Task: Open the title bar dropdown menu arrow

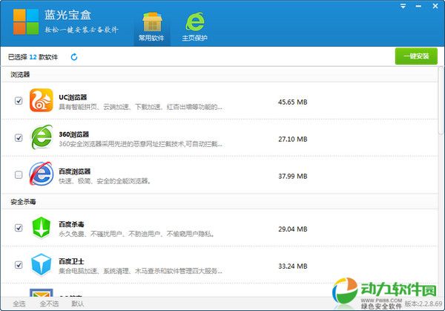Action: 403,6
